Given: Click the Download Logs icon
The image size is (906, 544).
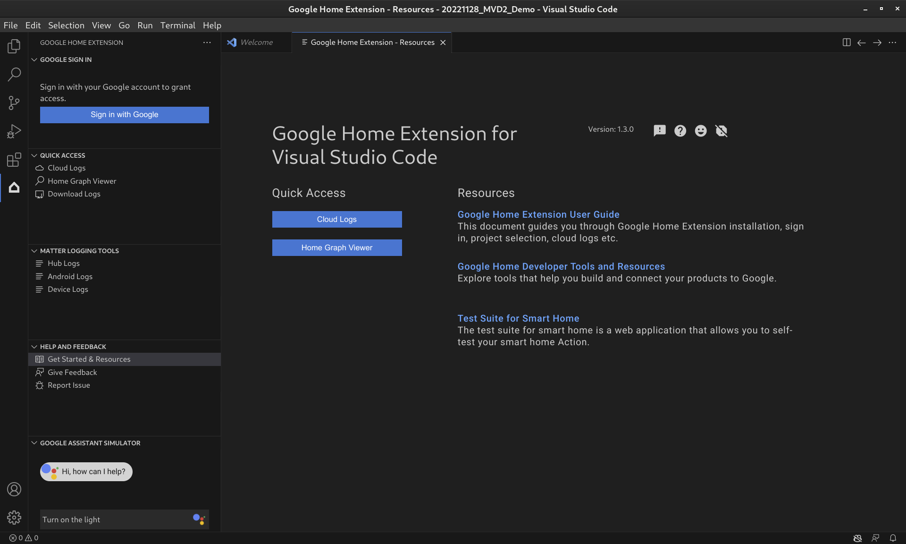Looking at the screenshot, I should pyautogui.click(x=40, y=194).
